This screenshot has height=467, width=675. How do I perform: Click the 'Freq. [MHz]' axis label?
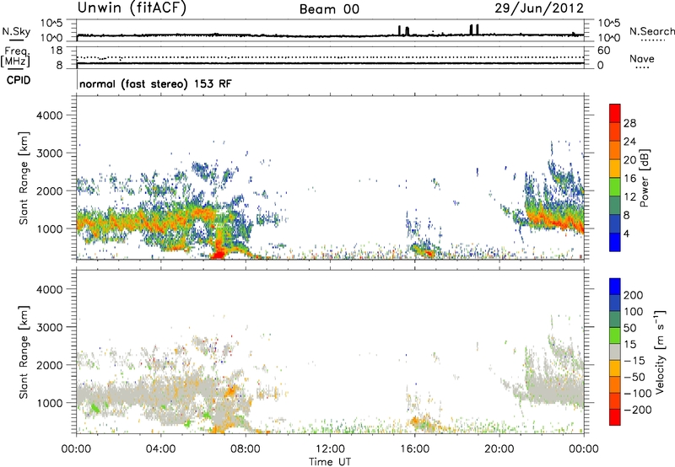coord(15,56)
